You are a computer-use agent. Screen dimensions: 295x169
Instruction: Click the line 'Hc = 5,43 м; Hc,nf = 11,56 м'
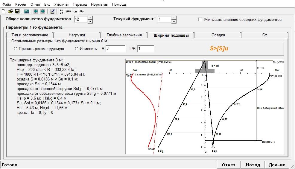42,108
